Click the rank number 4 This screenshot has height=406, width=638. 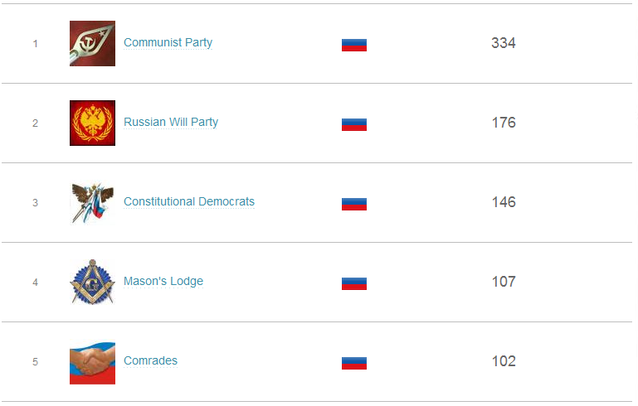(x=35, y=283)
